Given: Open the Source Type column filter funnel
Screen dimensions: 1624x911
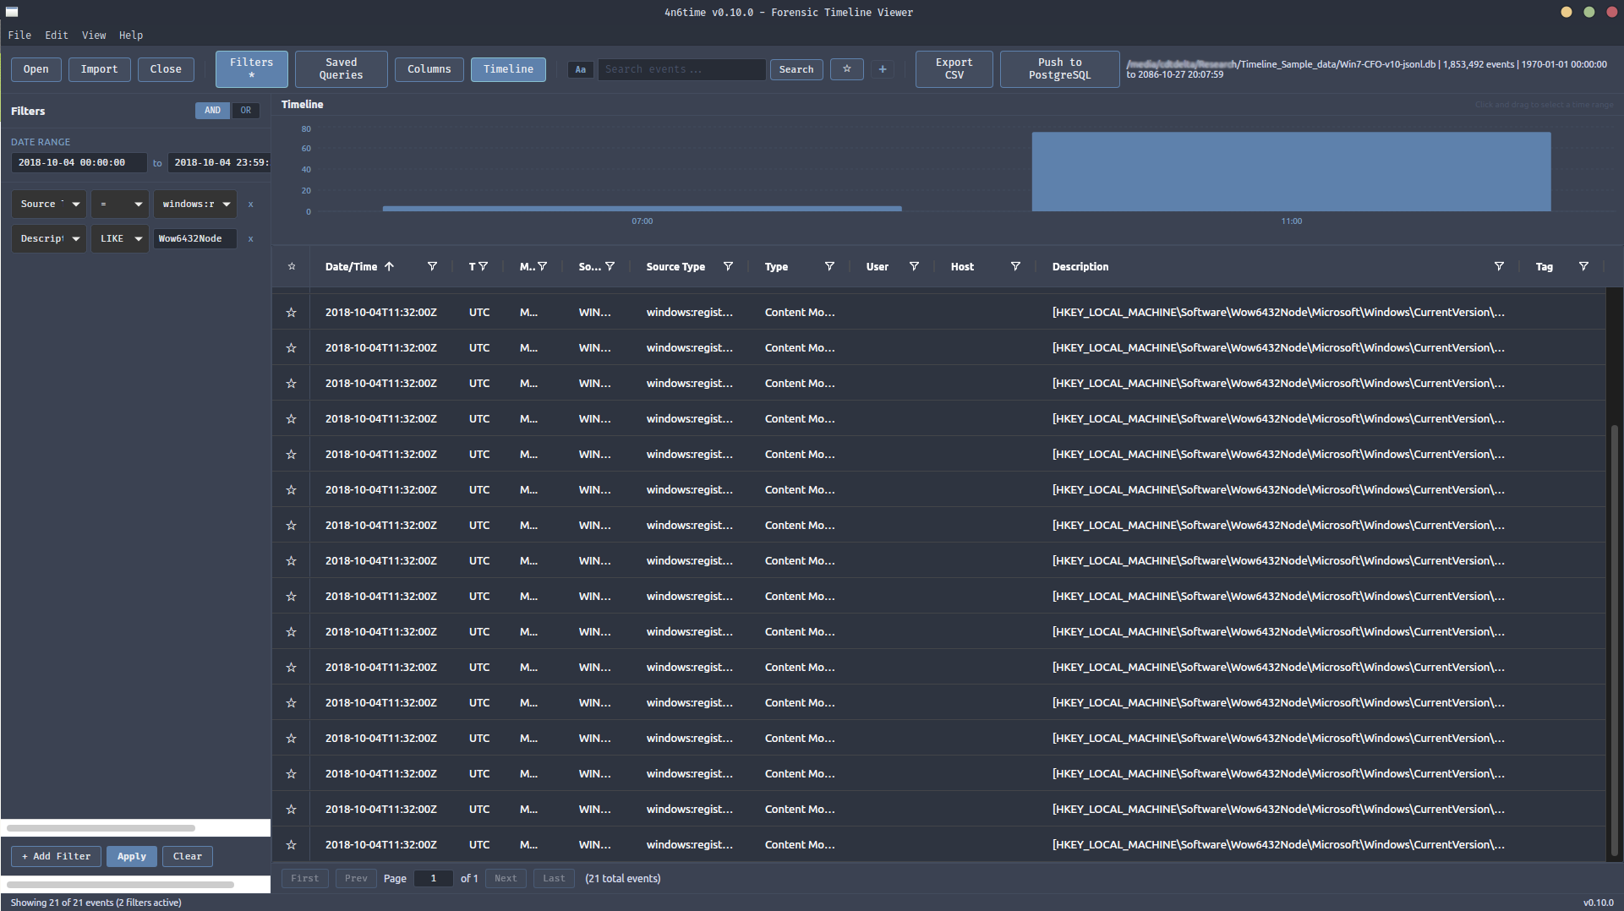Looking at the screenshot, I should click(728, 266).
